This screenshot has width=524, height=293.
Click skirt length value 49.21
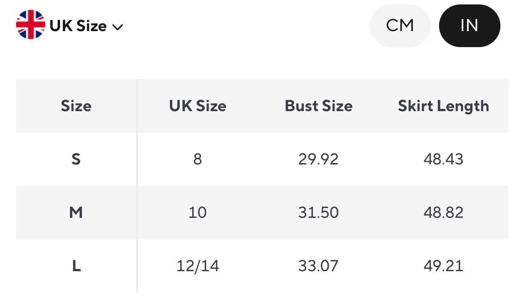[x=443, y=266]
